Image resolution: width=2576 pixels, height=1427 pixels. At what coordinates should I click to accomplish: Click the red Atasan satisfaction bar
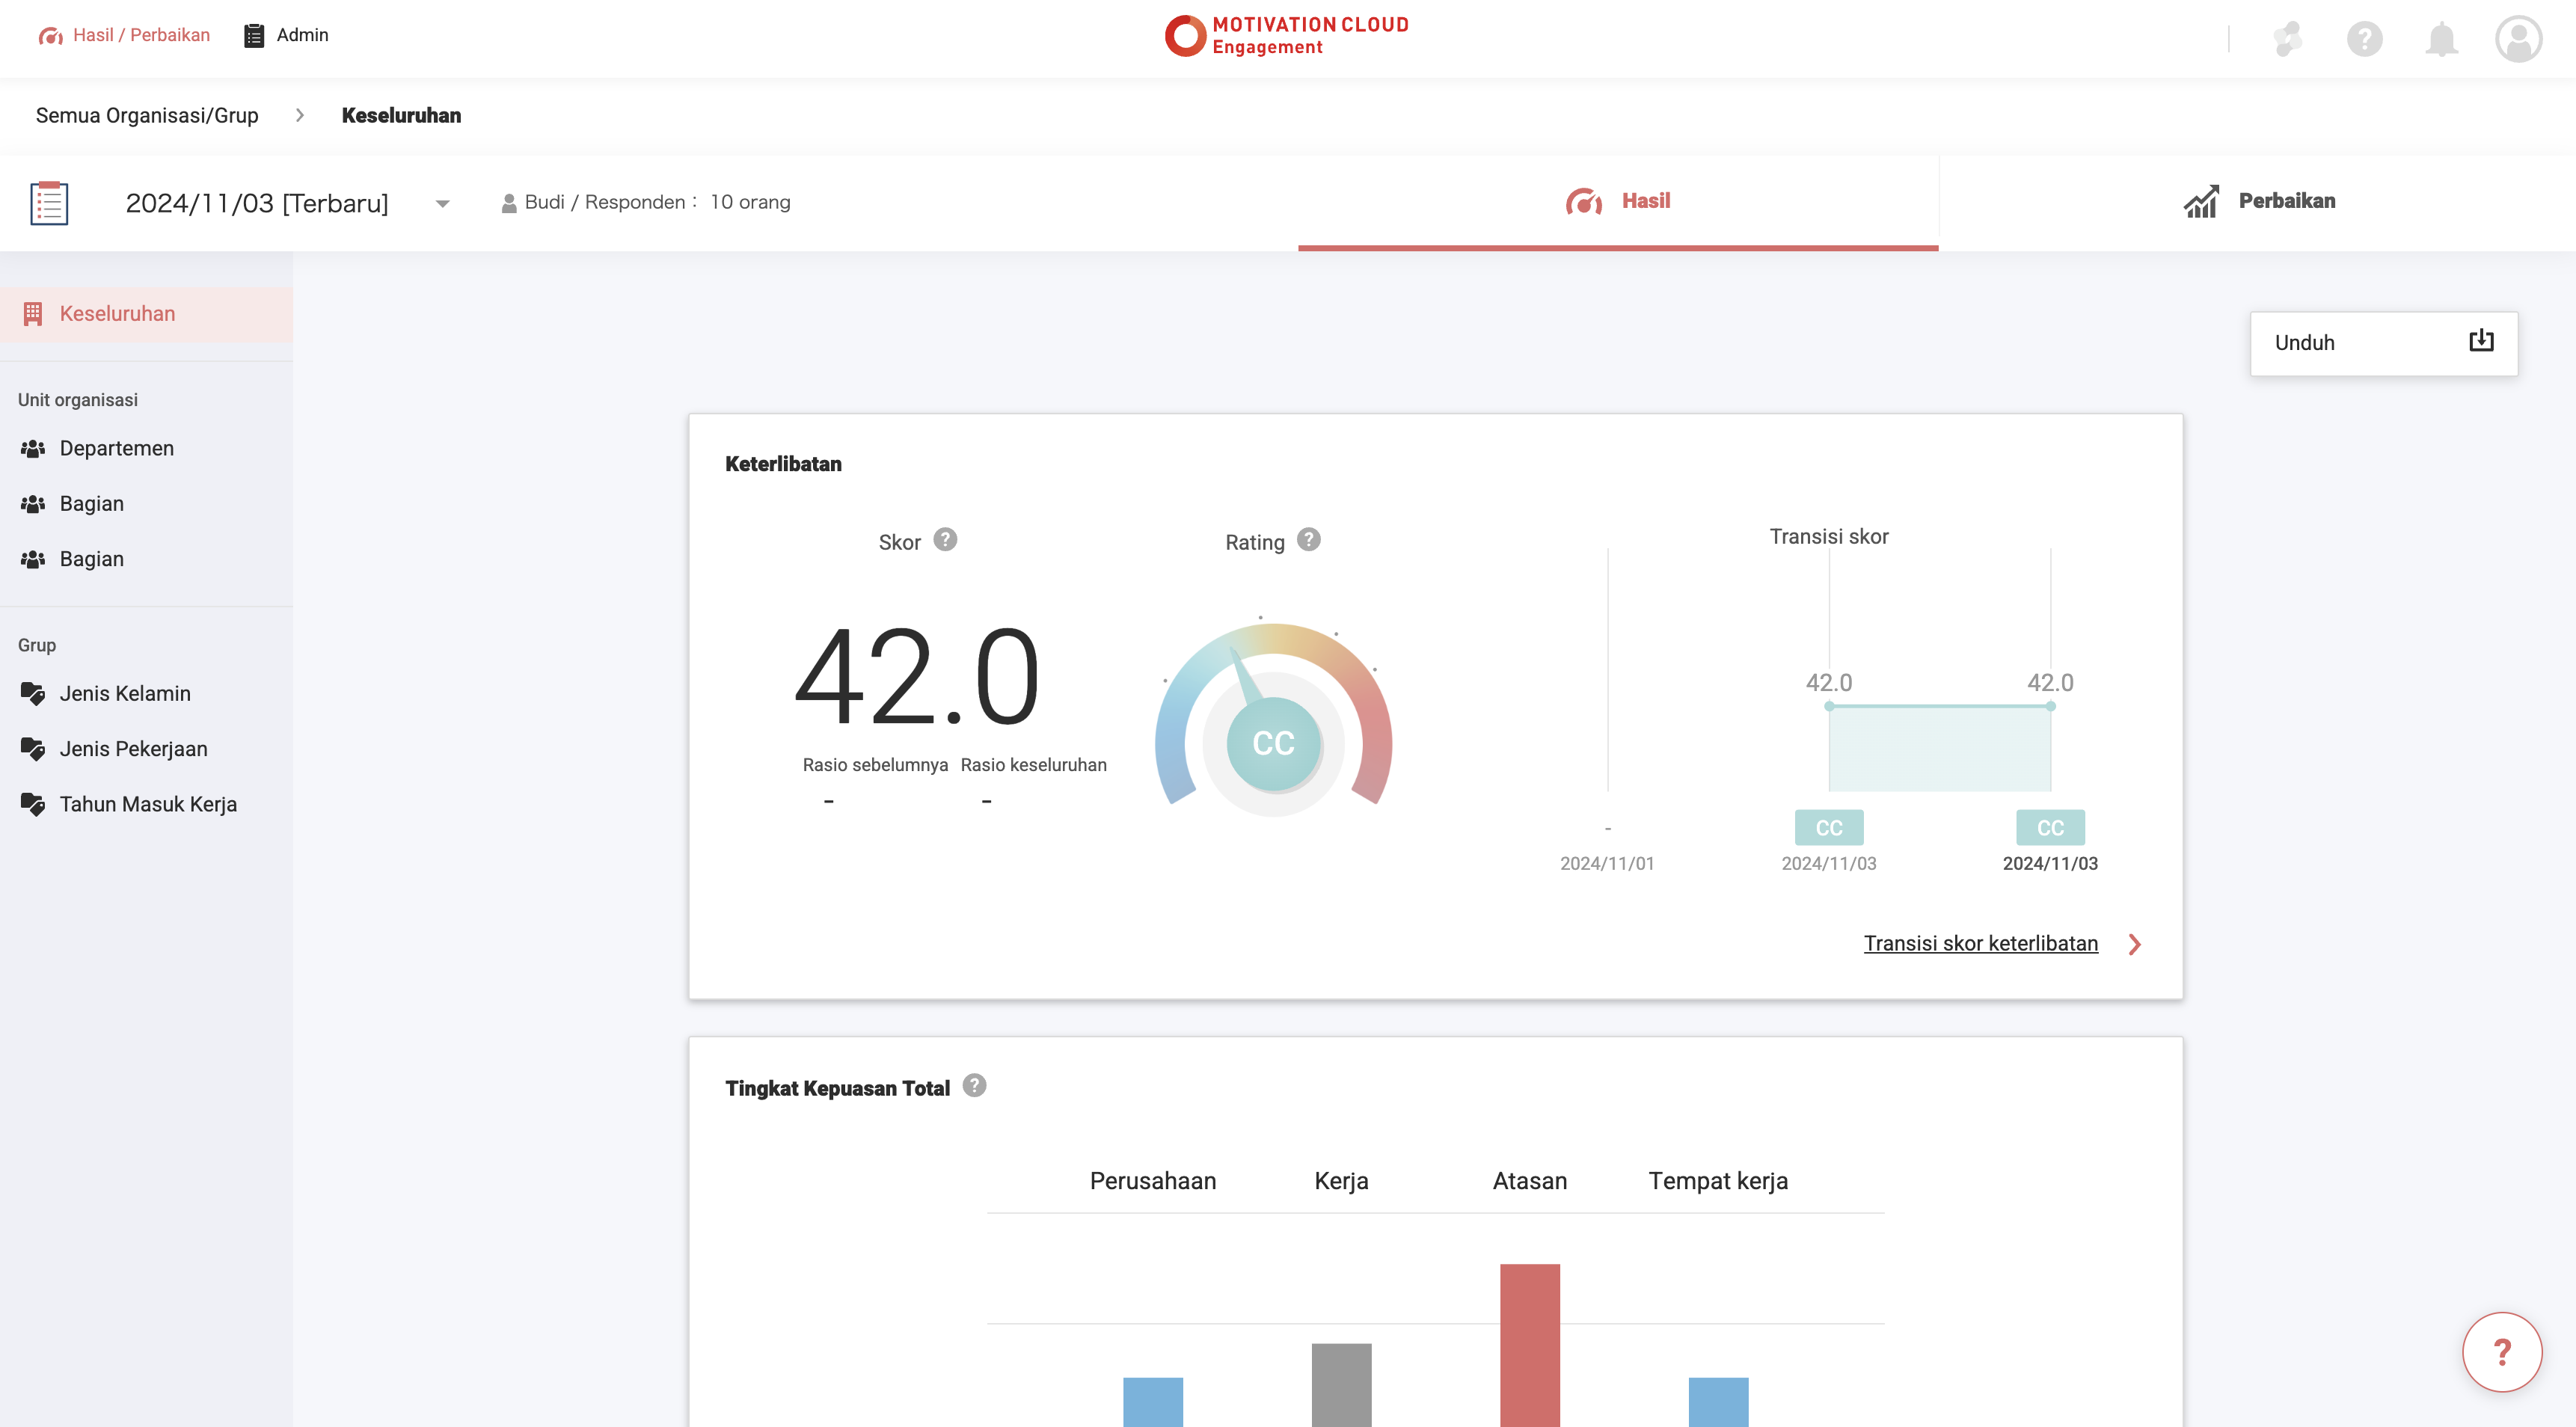[x=1529, y=1344]
